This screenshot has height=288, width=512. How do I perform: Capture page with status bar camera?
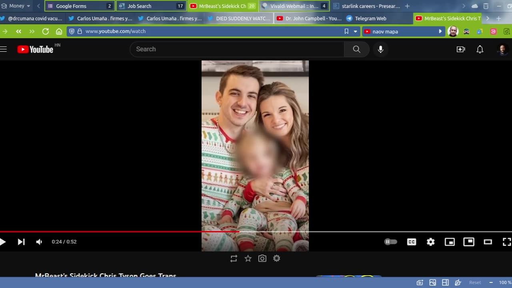420,282
